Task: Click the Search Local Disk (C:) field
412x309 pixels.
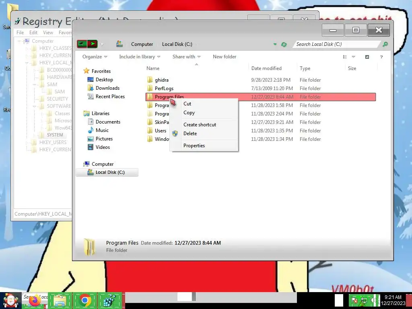Action: coord(336,44)
